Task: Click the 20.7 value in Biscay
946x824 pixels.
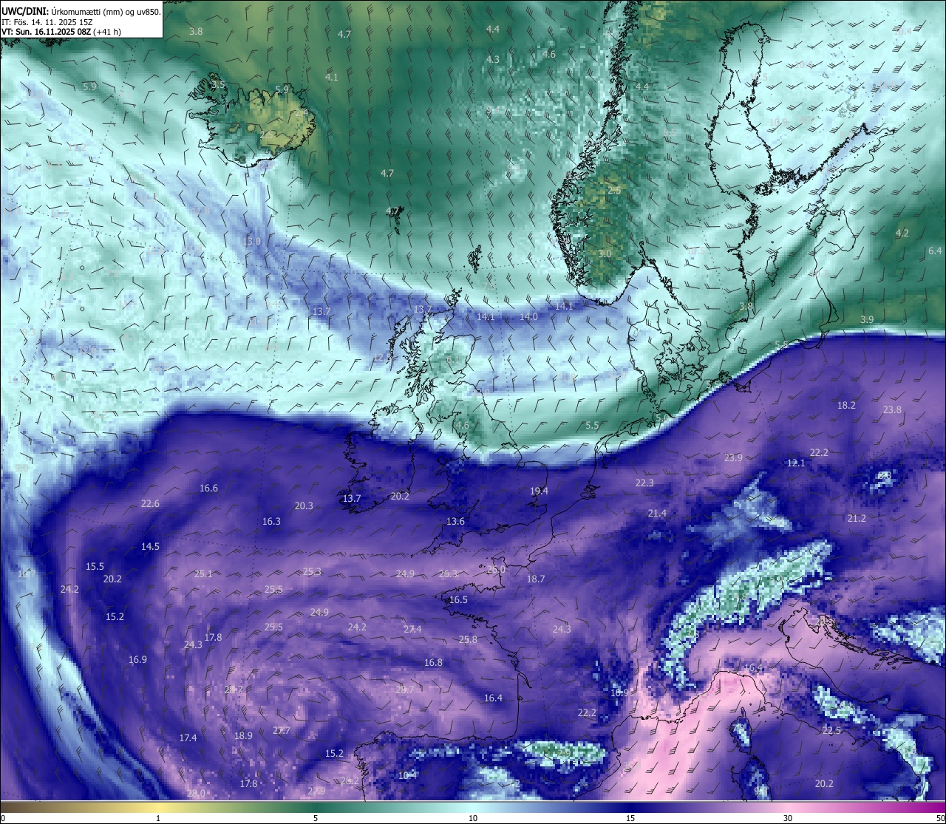Action: click(x=405, y=690)
